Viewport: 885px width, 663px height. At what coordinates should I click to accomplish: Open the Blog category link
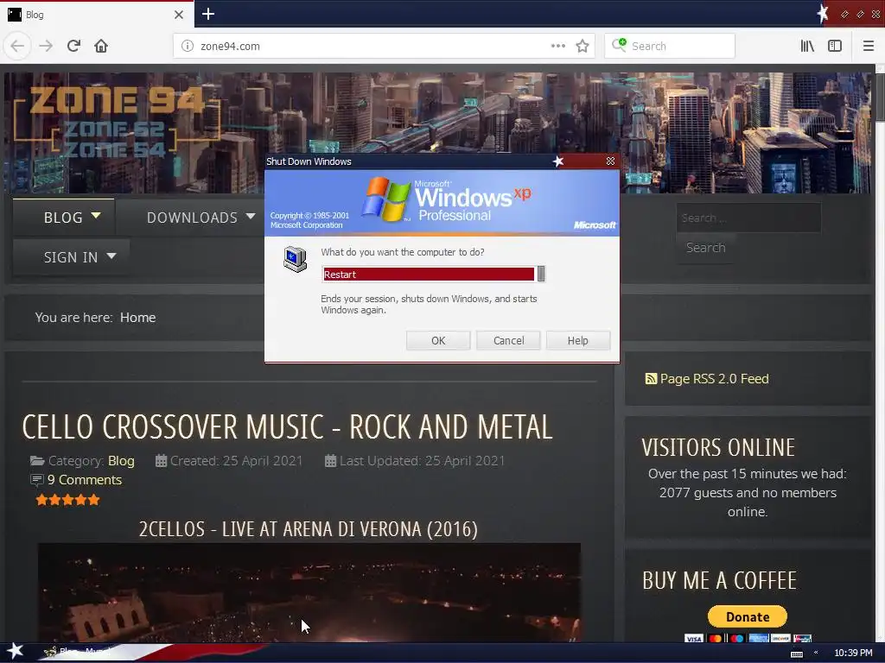(x=121, y=461)
